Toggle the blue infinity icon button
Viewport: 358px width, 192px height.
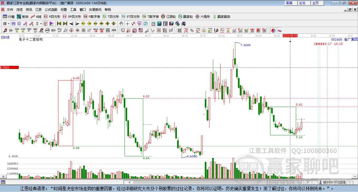pyautogui.click(x=279, y=30)
